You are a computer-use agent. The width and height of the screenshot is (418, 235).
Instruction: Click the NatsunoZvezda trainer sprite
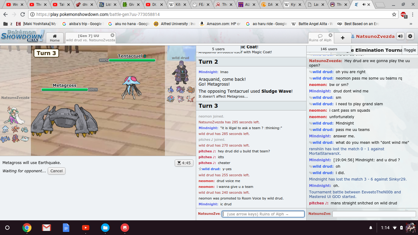point(15,114)
